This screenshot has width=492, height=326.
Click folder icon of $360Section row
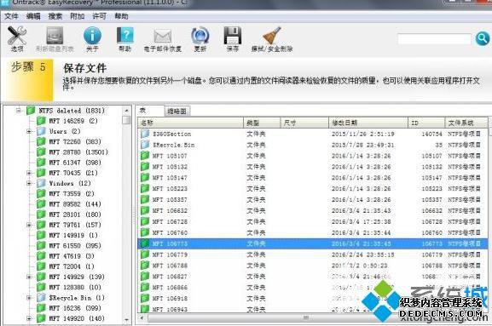tap(145, 134)
